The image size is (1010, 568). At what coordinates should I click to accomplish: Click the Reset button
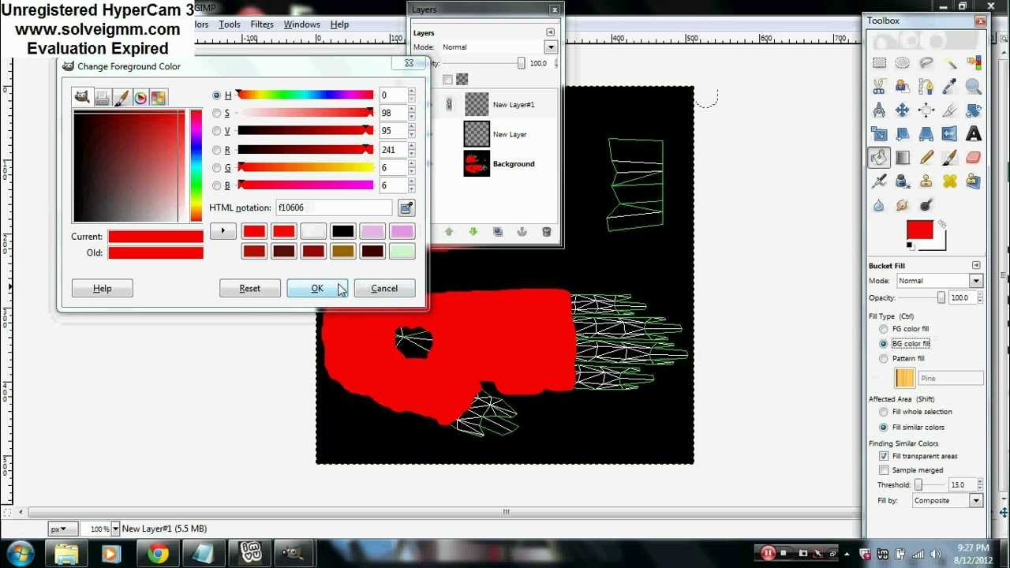click(249, 289)
